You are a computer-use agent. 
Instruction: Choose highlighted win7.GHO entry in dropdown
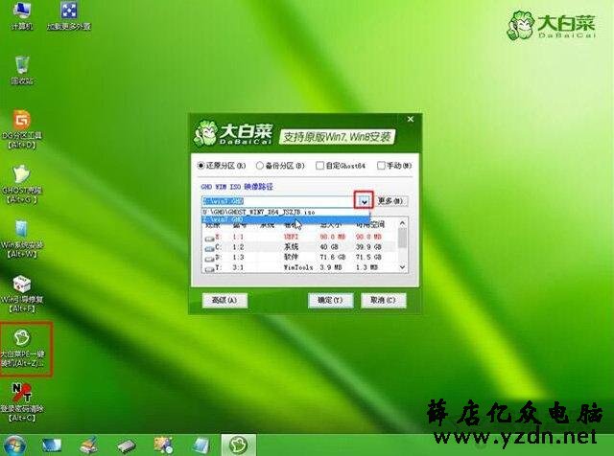tap(286, 219)
